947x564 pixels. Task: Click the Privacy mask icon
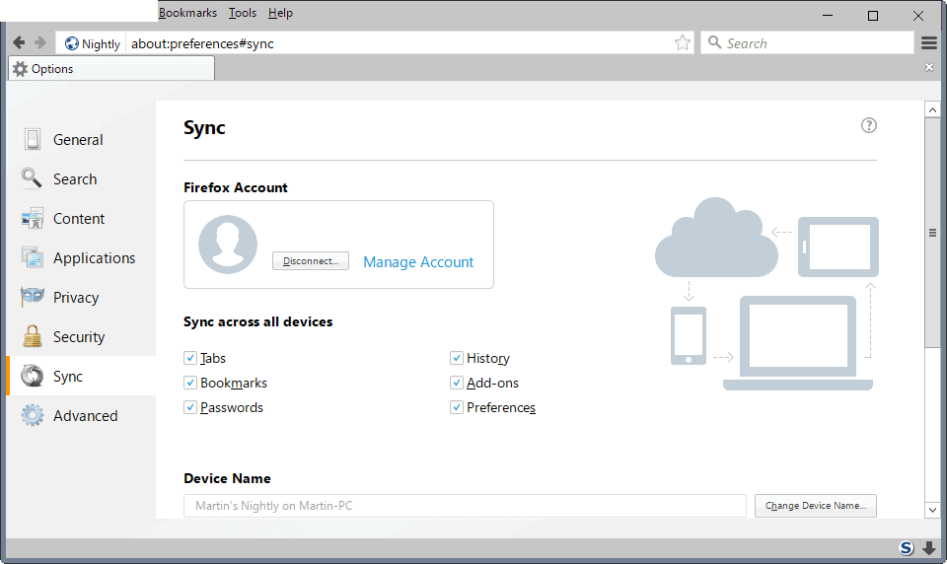click(32, 297)
